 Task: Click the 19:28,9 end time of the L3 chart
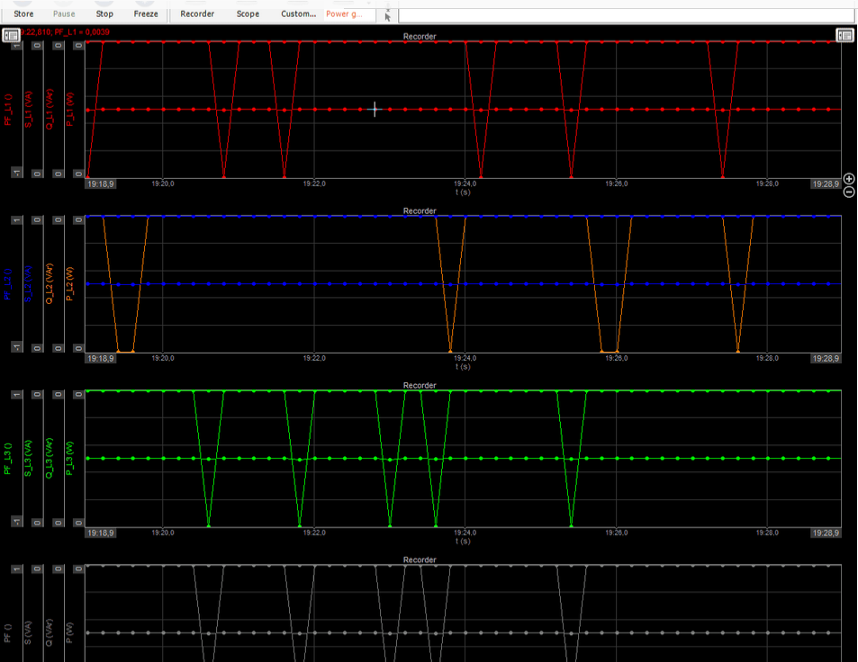click(x=826, y=533)
